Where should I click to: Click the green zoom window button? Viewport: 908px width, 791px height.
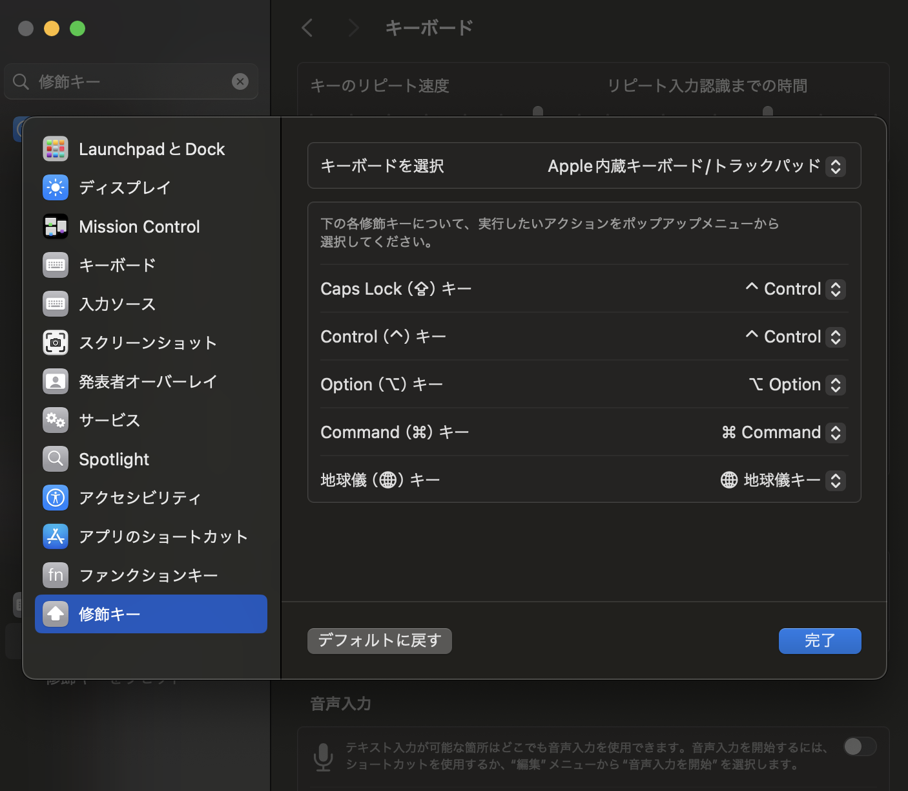click(x=77, y=28)
